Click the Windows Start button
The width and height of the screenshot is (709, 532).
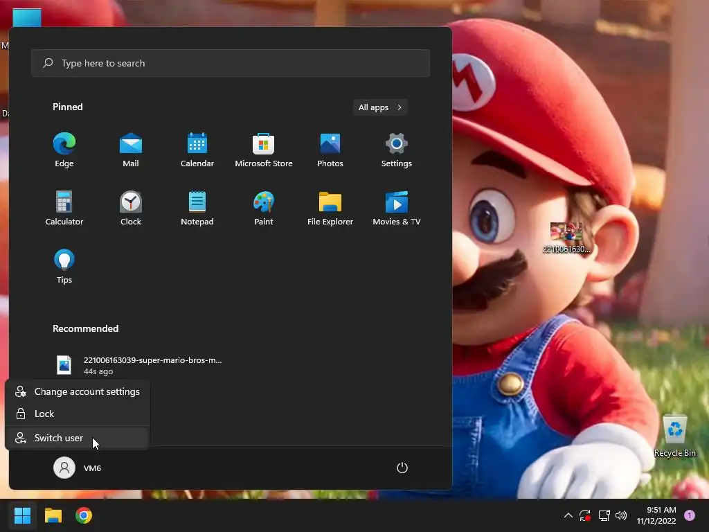[x=22, y=515]
